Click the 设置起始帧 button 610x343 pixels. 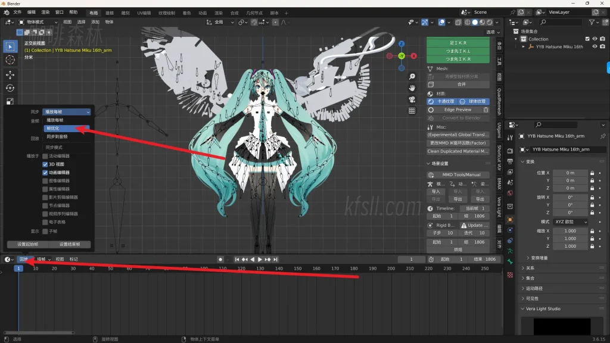pyautogui.click(x=27, y=244)
